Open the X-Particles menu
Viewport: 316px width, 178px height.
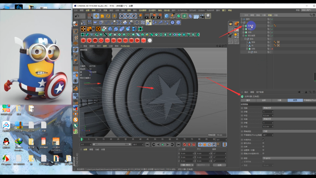pyautogui.click(x=182, y=10)
